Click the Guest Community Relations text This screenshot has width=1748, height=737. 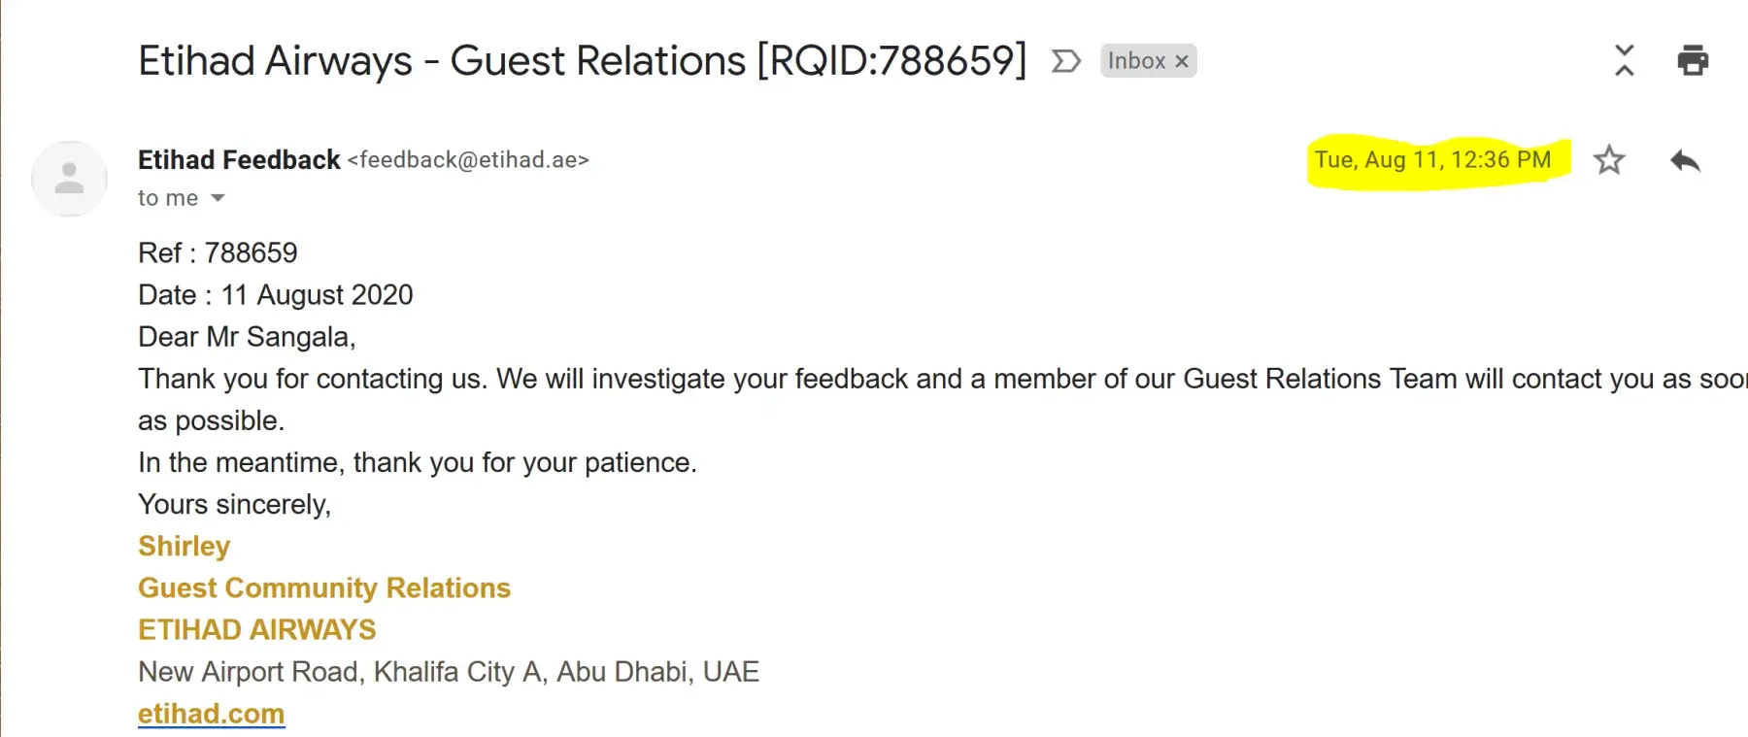click(x=324, y=588)
